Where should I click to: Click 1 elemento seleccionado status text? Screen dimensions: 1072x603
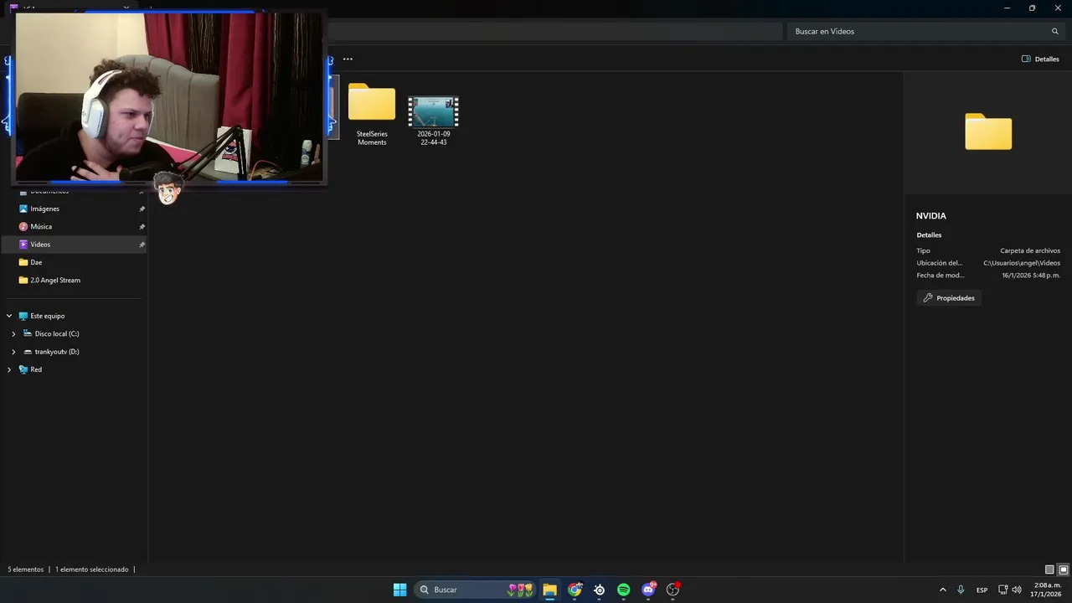pos(92,569)
